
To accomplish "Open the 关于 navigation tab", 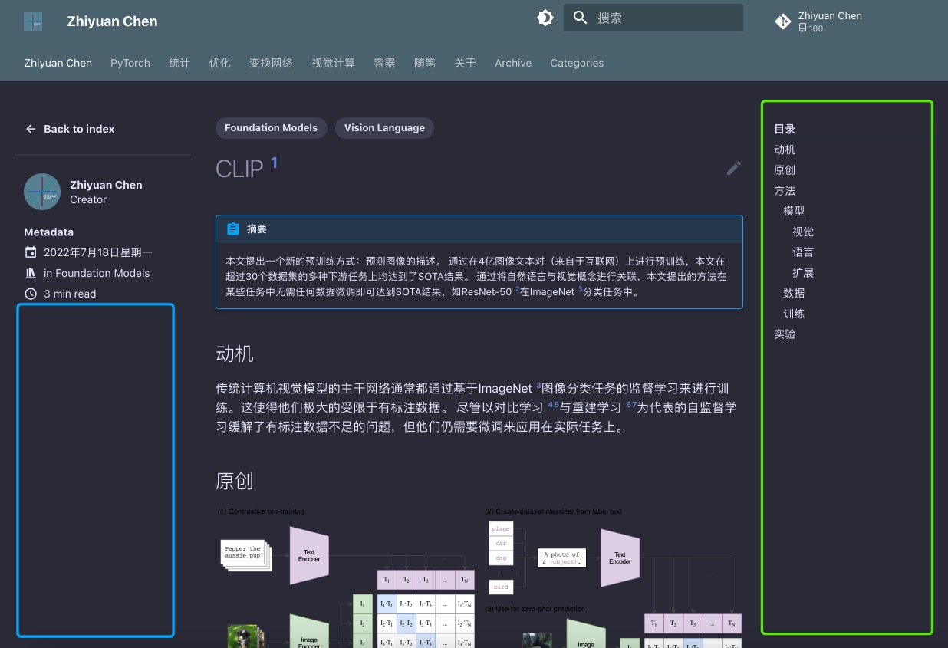I will (465, 63).
